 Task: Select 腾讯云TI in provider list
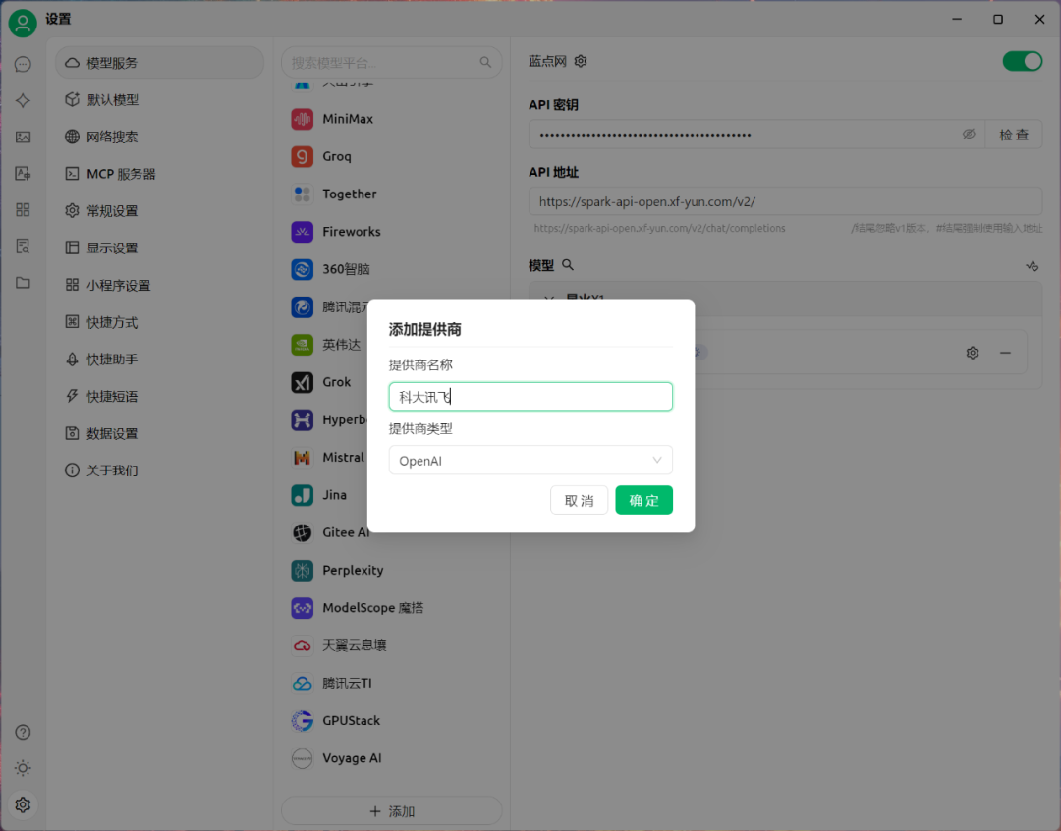[392, 683]
